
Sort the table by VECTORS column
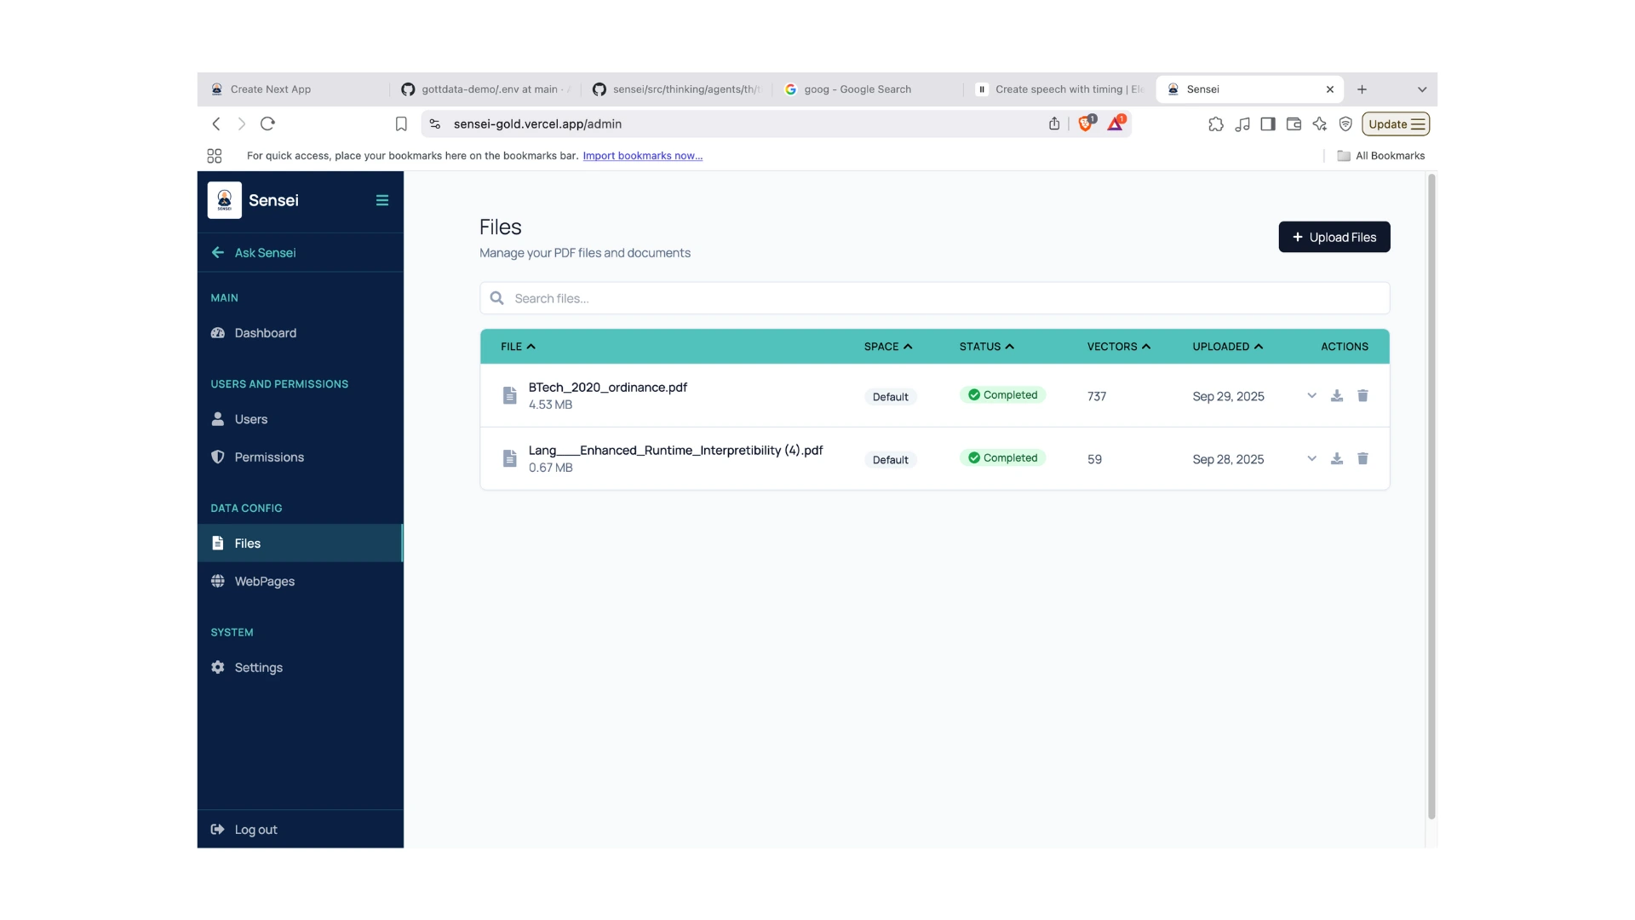1119,347
